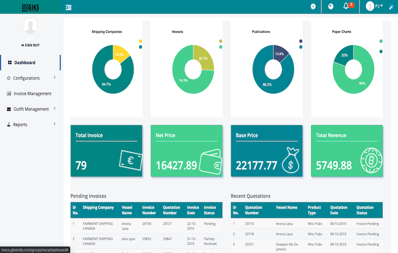Open Invoice Management from sidebar

tap(32, 93)
